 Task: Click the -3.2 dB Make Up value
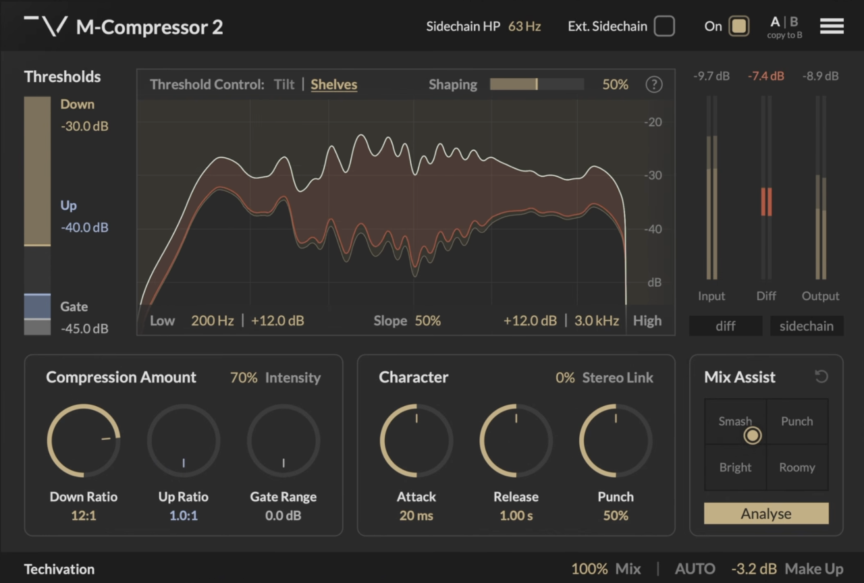pos(753,569)
